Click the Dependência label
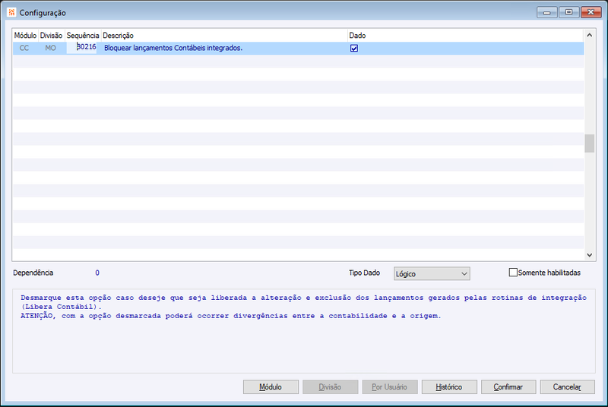Image resolution: width=608 pixels, height=407 pixels. point(33,273)
